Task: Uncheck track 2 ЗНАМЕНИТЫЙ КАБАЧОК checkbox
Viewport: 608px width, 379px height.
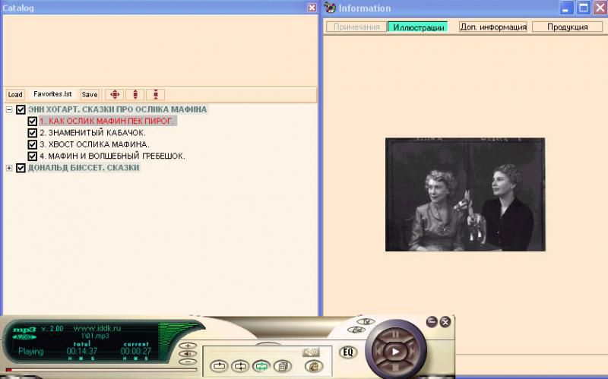Action: tap(32, 133)
